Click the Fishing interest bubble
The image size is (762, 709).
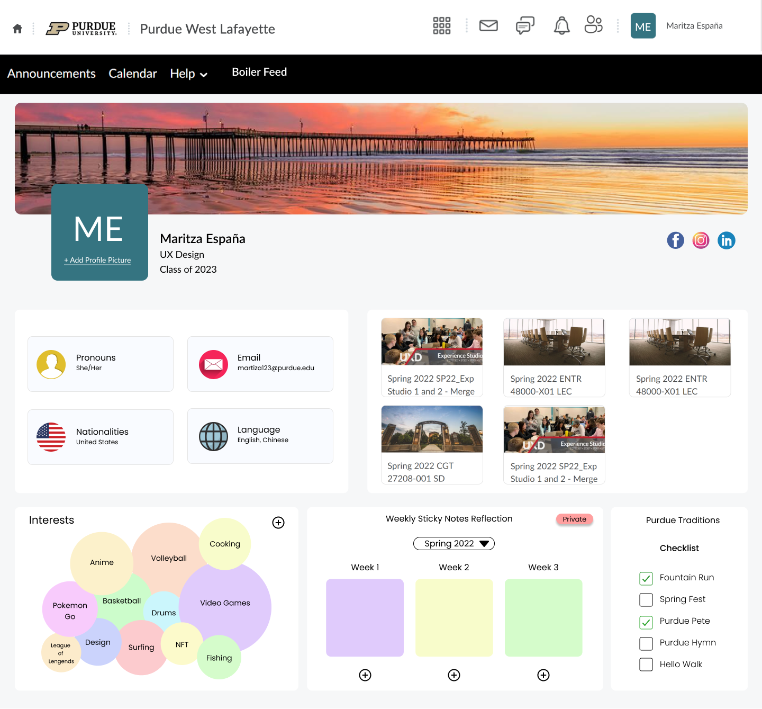219,658
